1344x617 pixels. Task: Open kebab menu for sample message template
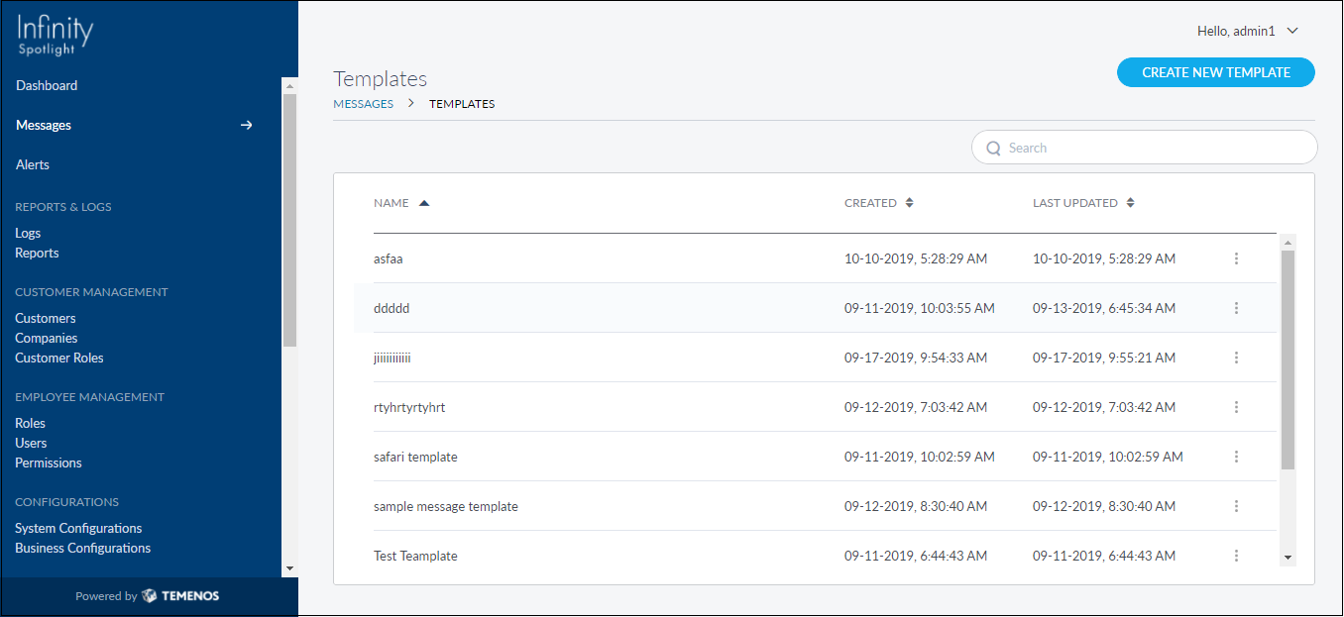click(x=1236, y=506)
